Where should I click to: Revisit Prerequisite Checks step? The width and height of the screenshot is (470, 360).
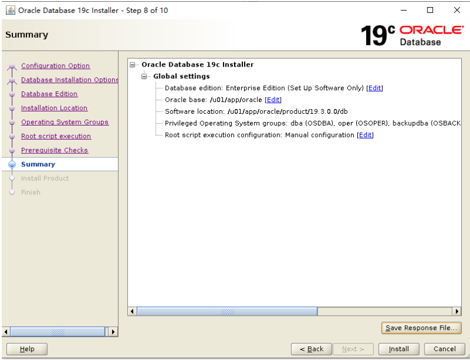tap(54, 150)
